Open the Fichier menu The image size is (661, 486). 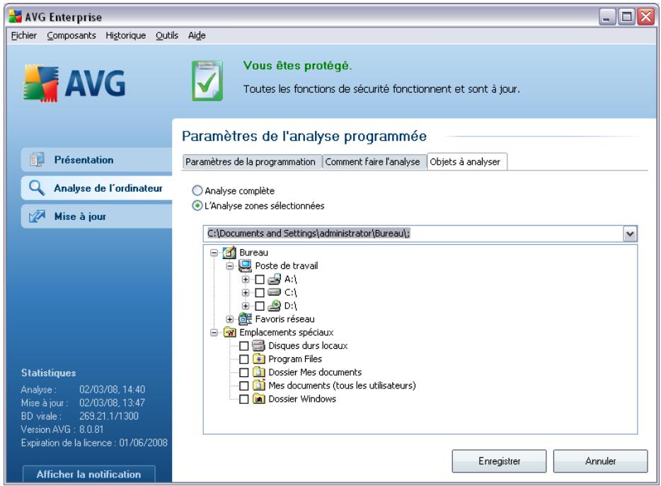coord(23,35)
